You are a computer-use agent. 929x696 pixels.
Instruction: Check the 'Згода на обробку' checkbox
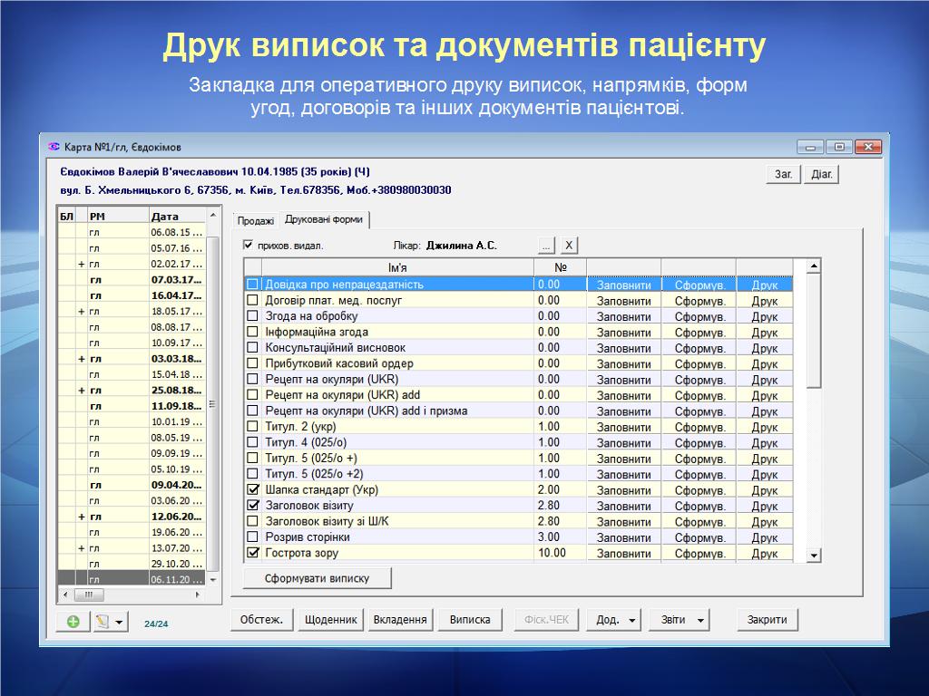(253, 316)
